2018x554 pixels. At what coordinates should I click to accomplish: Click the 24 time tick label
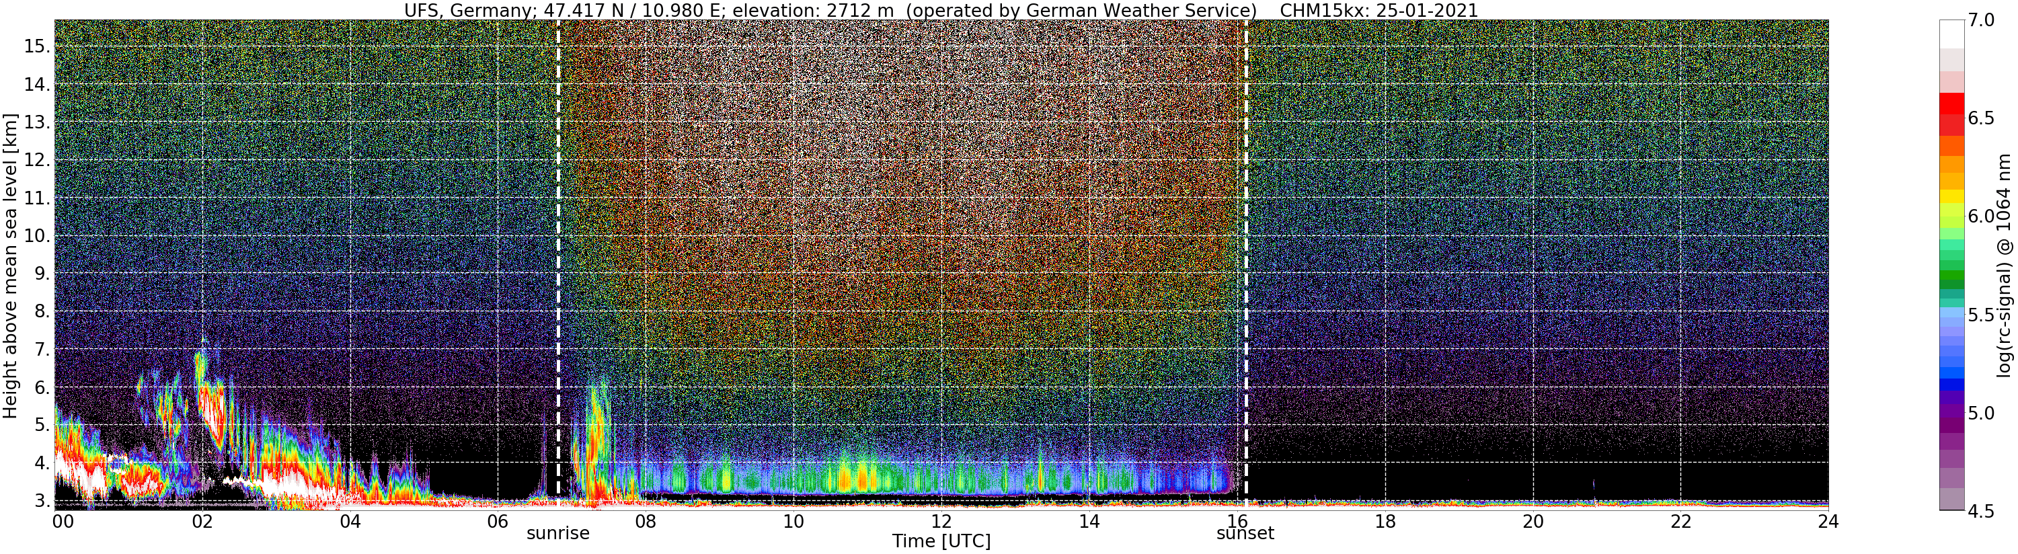click(x=1828, y=522)
